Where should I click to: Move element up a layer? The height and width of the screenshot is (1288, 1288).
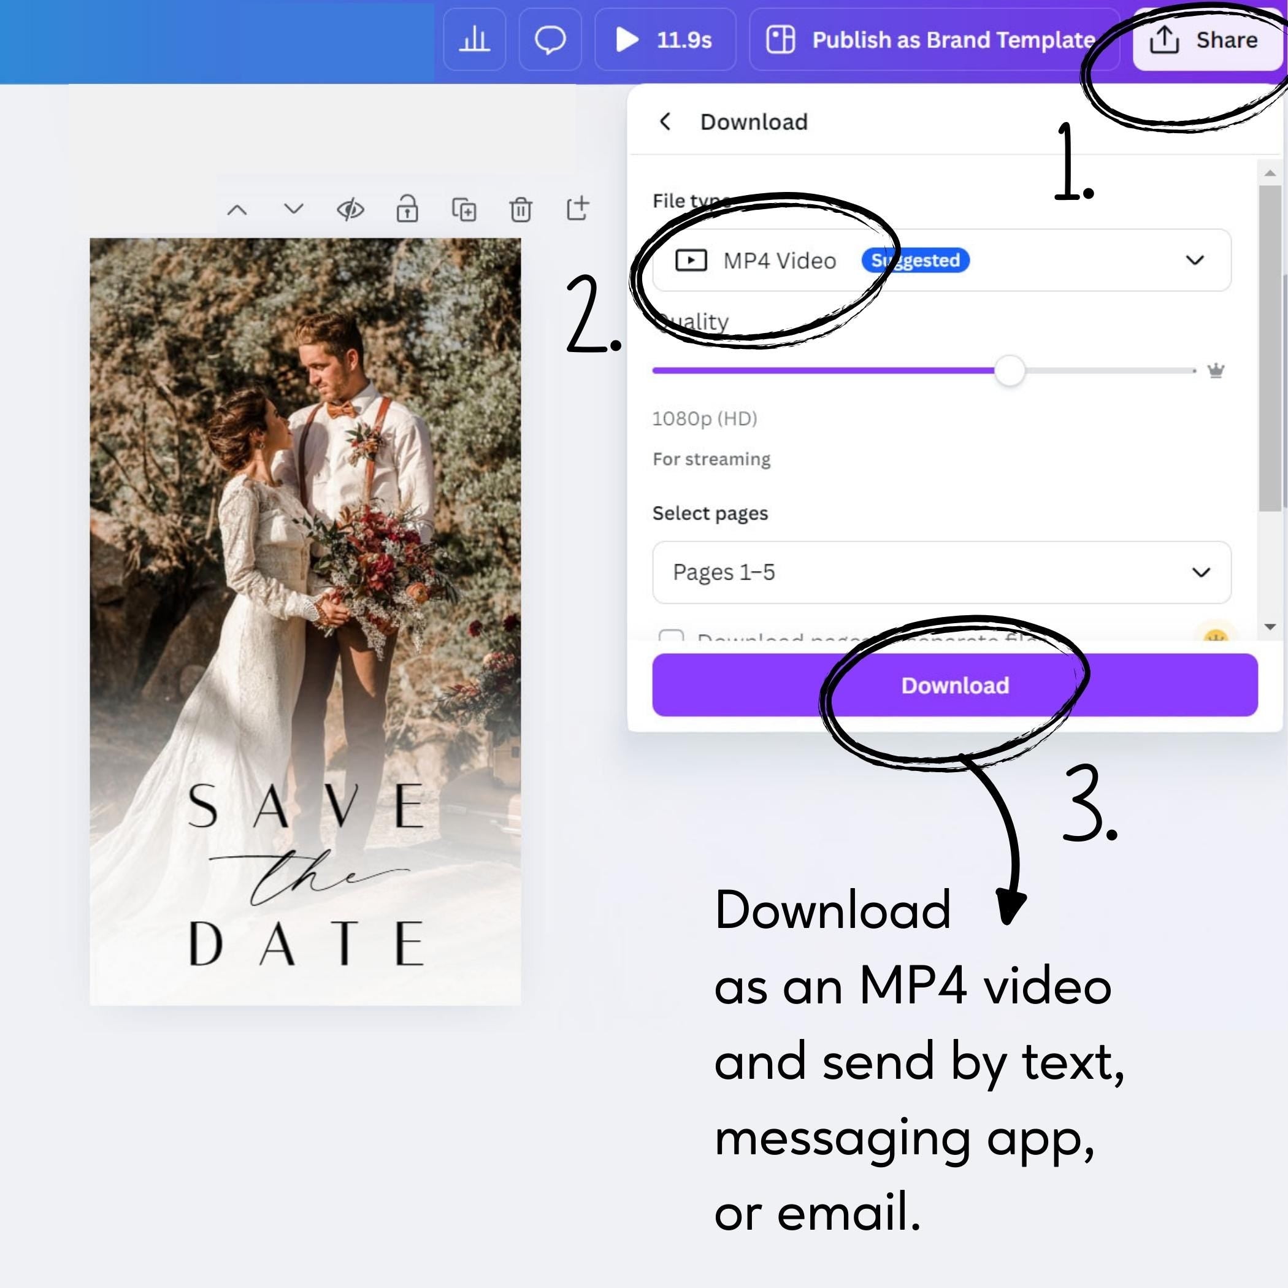coord(238,209)
